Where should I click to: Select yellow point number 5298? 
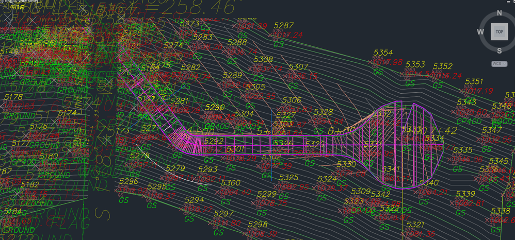tap(258, 225)
